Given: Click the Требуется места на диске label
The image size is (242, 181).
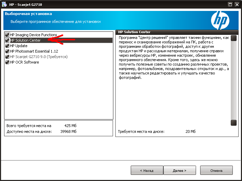Looking at the screenshot, I should pos(141,131).
